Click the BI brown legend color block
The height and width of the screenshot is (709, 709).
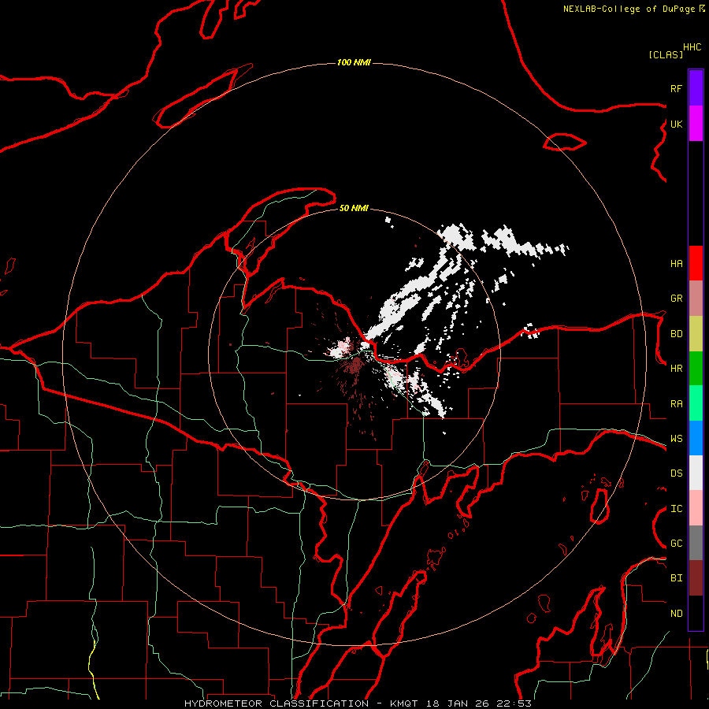pos(696,578)
